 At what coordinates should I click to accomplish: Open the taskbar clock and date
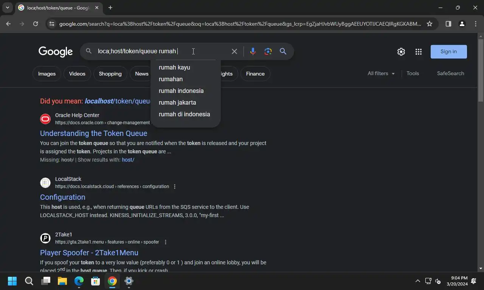point(457,281)
